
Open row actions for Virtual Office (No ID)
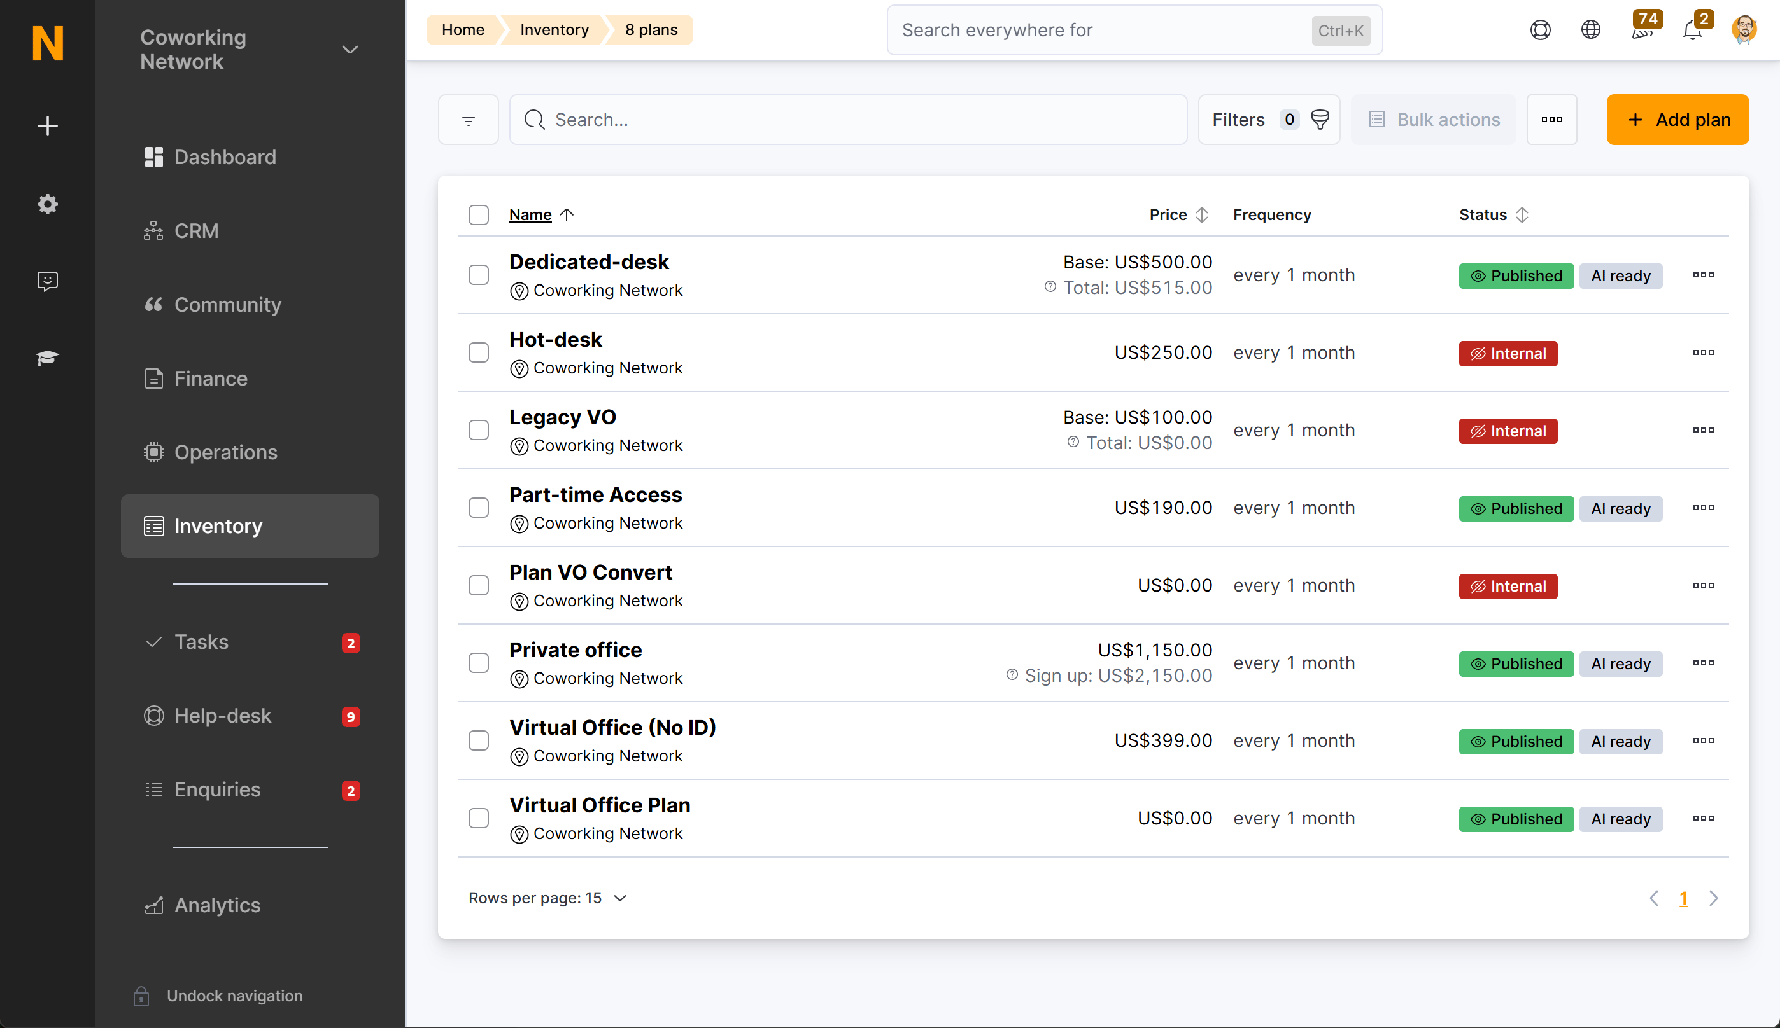[x=1703, y=741]
